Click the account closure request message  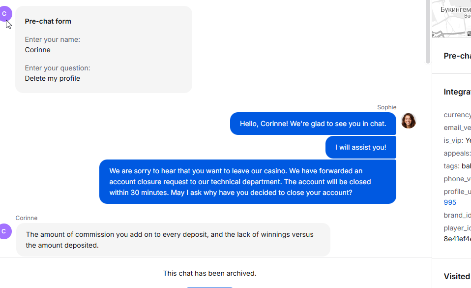[x=248, y=182]
